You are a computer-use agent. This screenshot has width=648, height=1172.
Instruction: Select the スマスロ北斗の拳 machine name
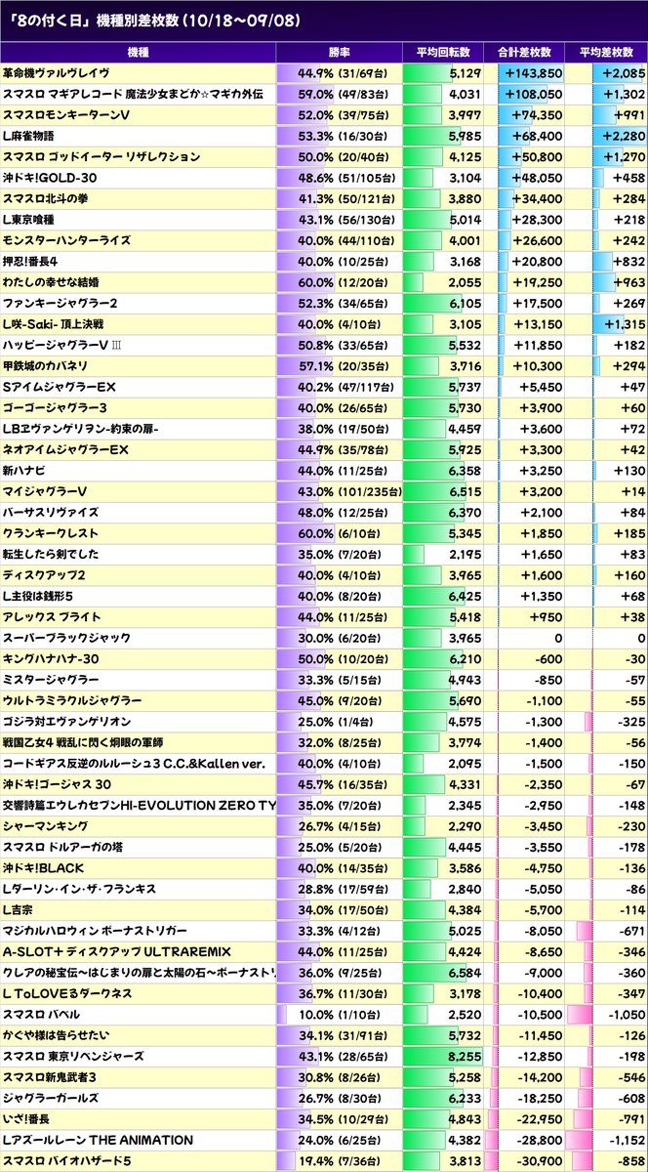[45, 198]
